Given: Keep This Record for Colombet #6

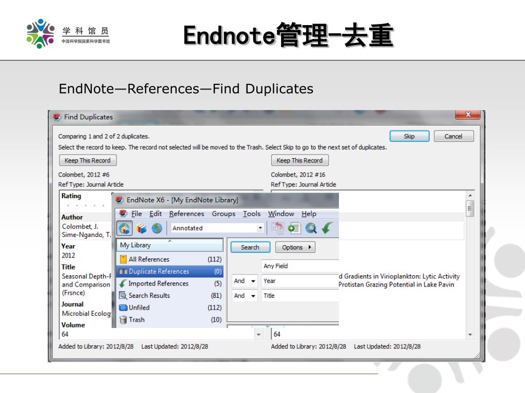Looking at the screenshot, I should click(88, 160).
